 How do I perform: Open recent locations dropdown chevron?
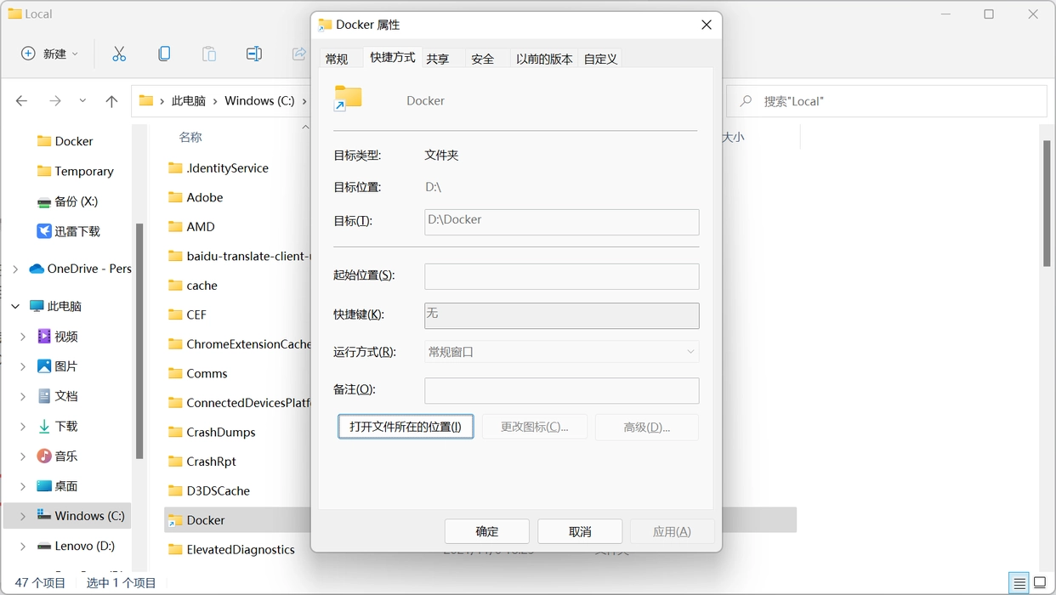[82, 101]
